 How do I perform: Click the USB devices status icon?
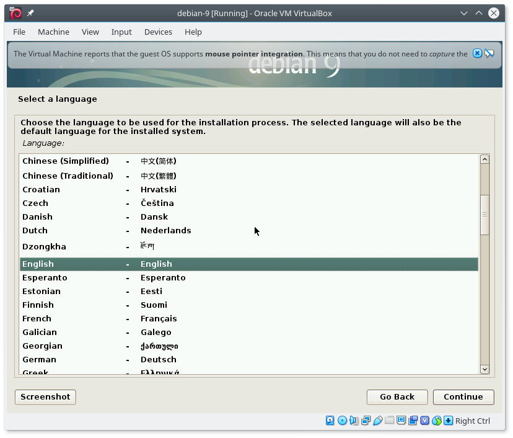[x=377, y=421]
